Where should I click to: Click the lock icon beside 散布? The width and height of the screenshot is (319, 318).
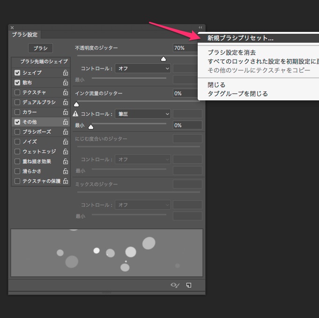pos(66,83)
